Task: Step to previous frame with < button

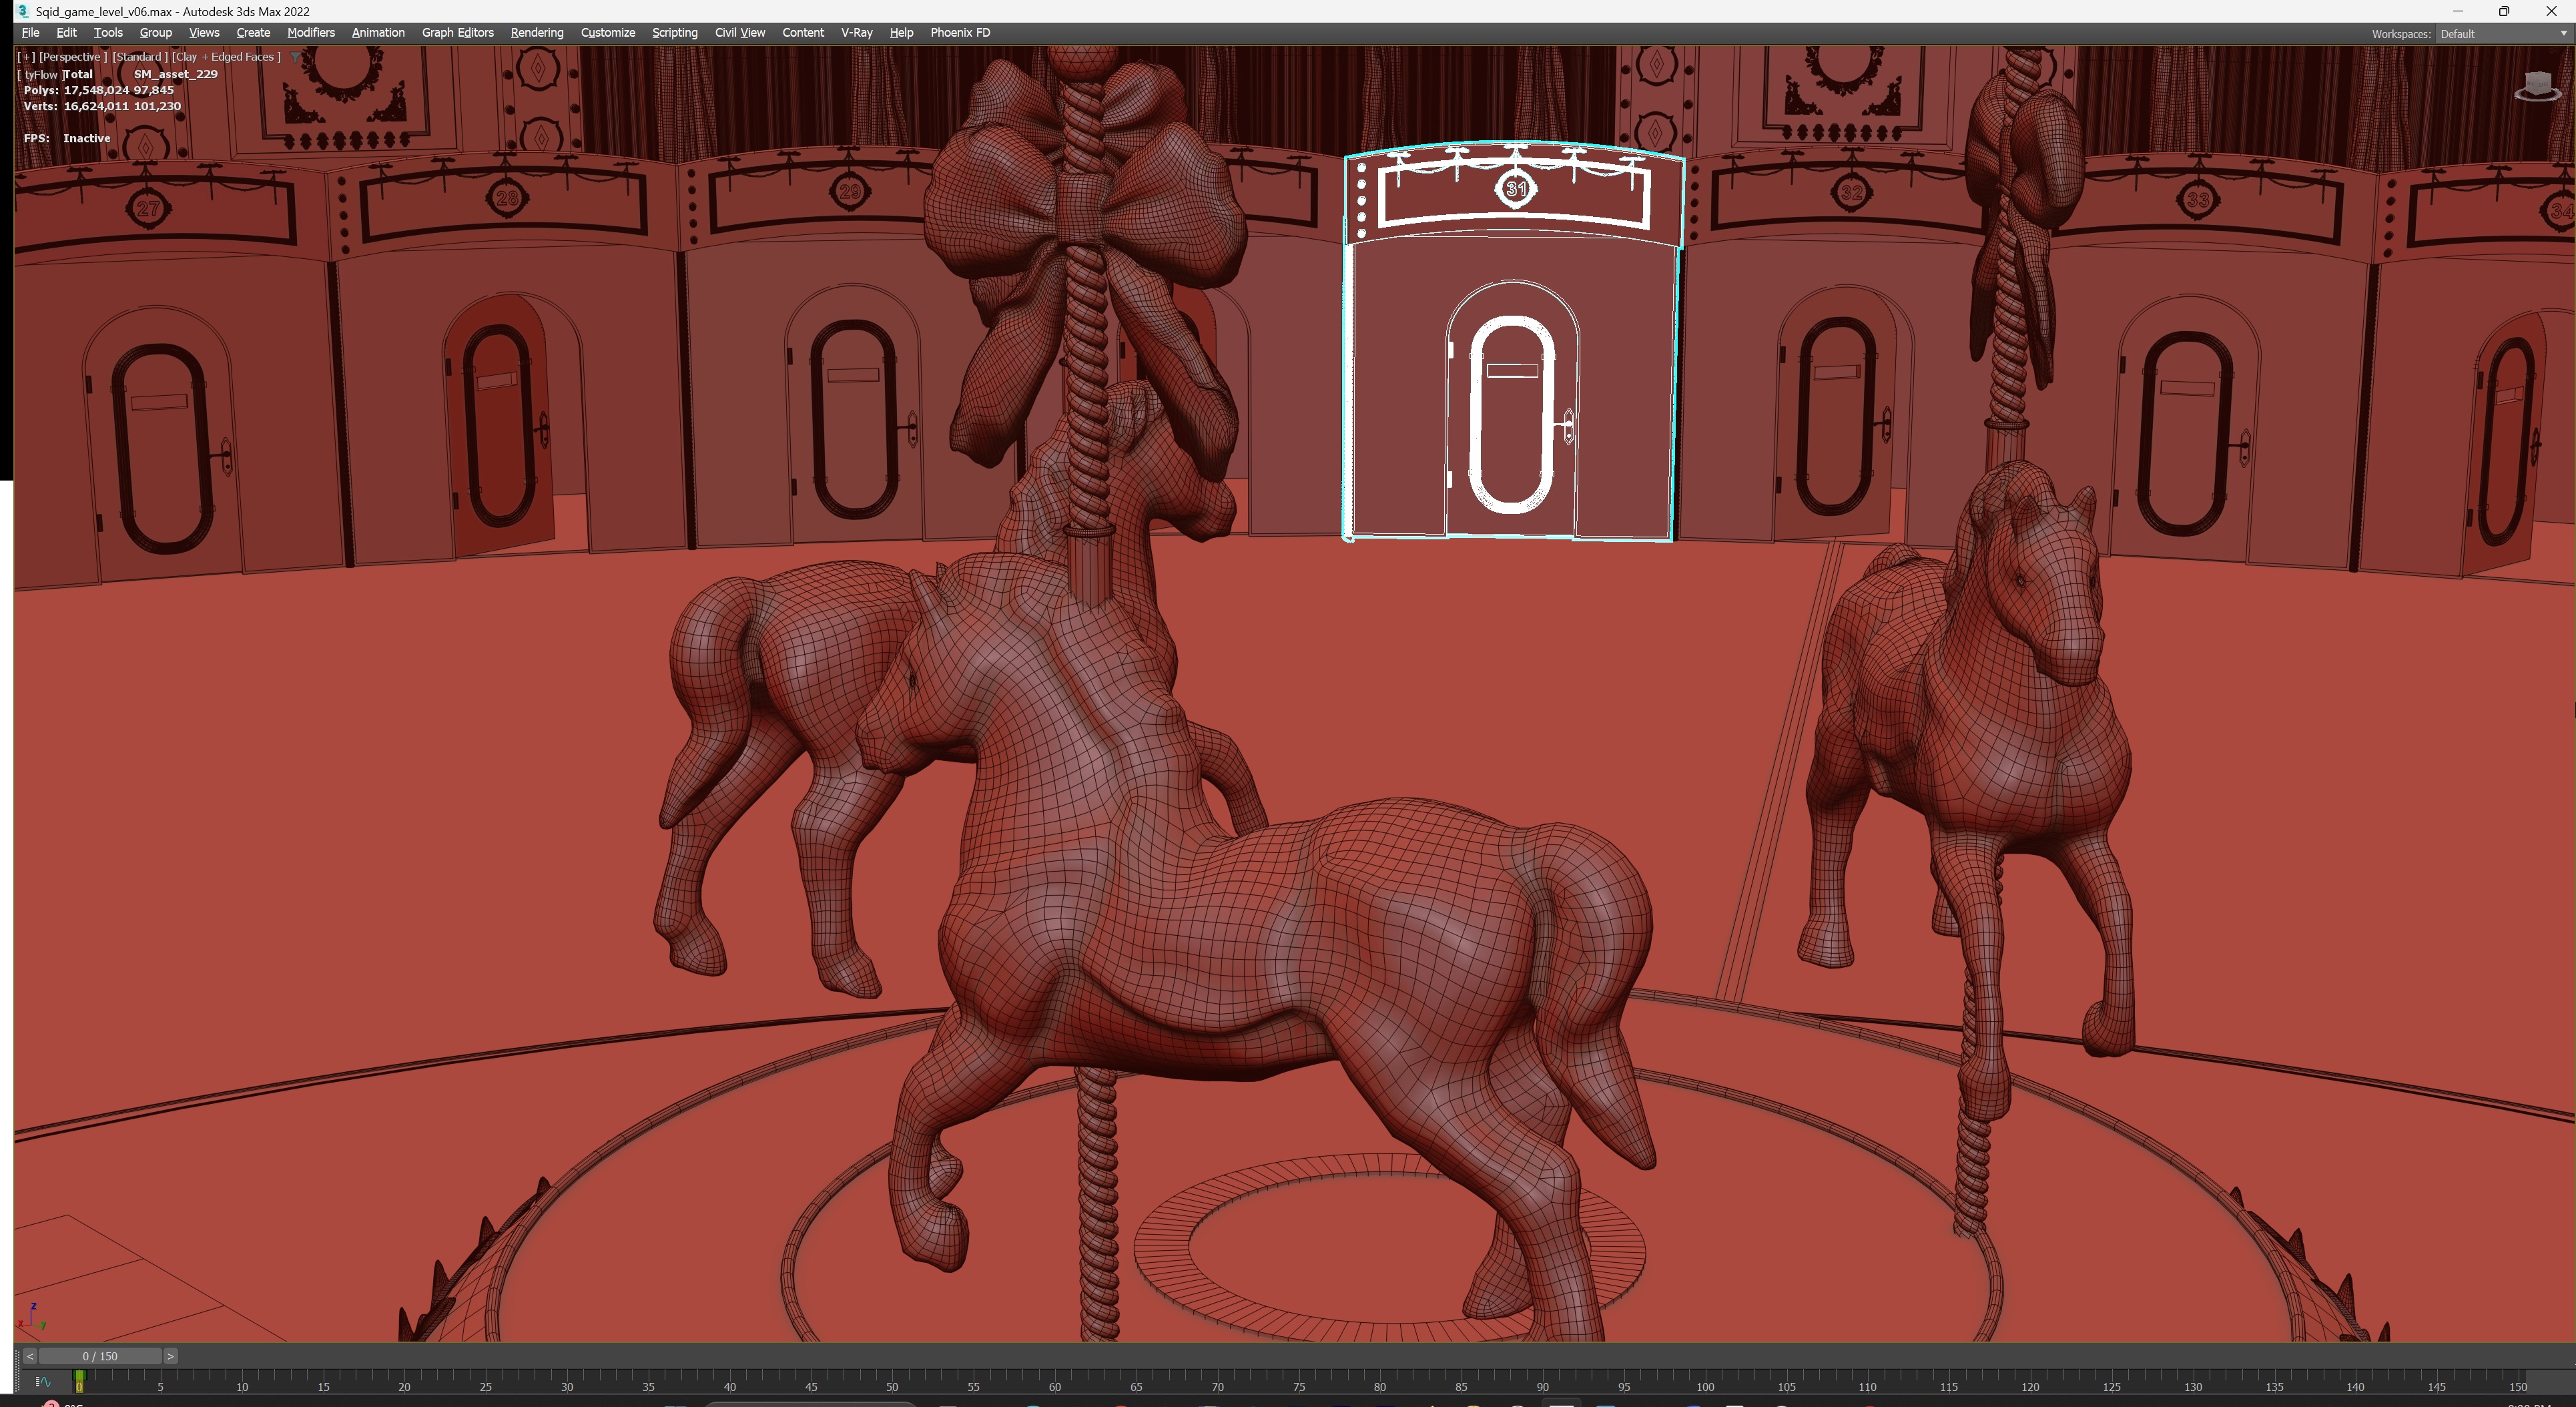Action: point(30,1356)
